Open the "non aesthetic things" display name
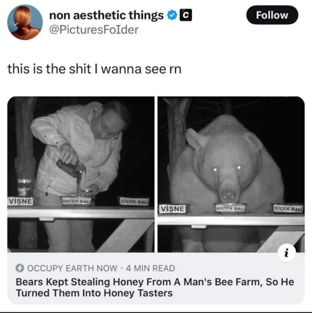The image size is (312, 313). 106,16
